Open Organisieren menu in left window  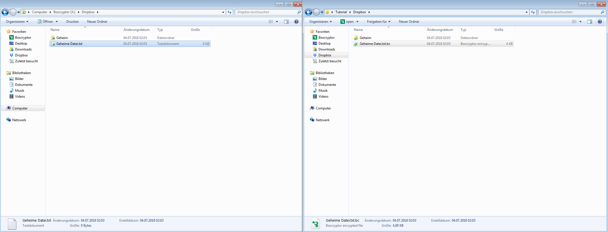point(17,22)
